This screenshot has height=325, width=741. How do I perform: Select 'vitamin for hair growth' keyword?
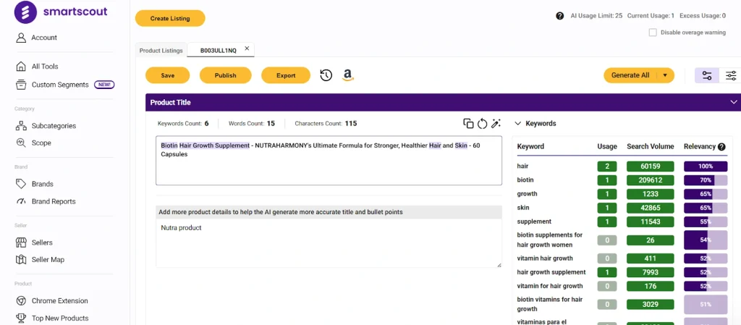550,286
